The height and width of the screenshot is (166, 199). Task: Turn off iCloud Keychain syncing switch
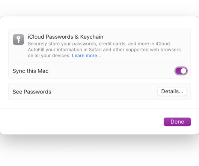[x=181, y=71]
